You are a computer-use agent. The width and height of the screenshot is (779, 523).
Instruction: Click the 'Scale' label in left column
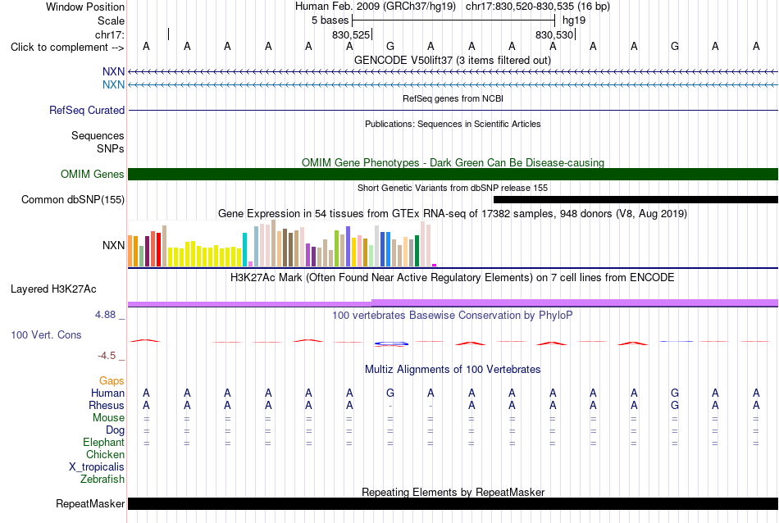click(x=111, y=20)
